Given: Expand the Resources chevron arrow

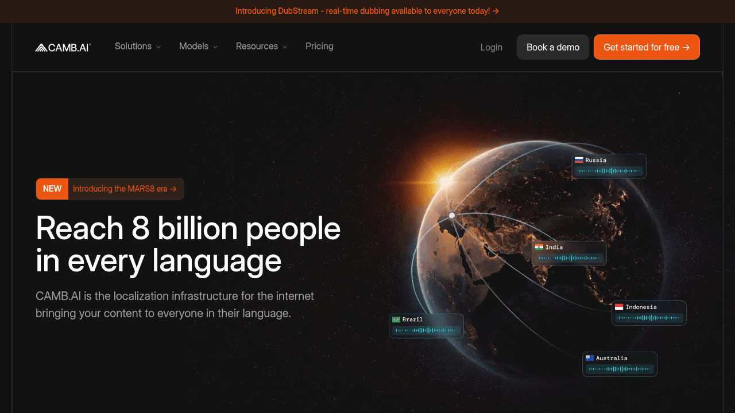Looking at the screenshot, I should pos(285,47).
